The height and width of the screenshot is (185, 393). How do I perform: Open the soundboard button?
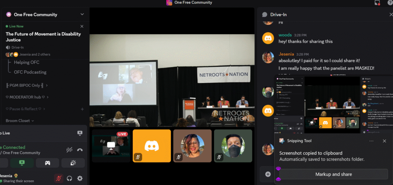[x=73, y=163]
